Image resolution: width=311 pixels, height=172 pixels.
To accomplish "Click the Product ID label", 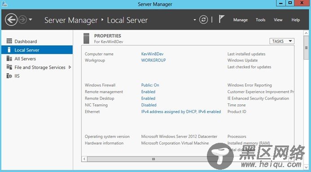I will pos(237,111).
